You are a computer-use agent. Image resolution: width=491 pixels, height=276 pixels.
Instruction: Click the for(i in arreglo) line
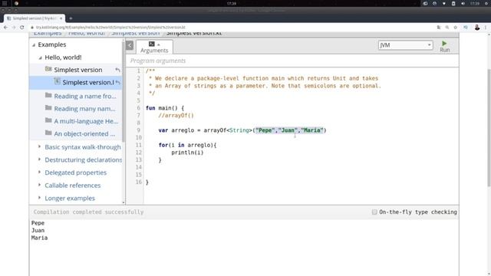click(x=187, y=145)
